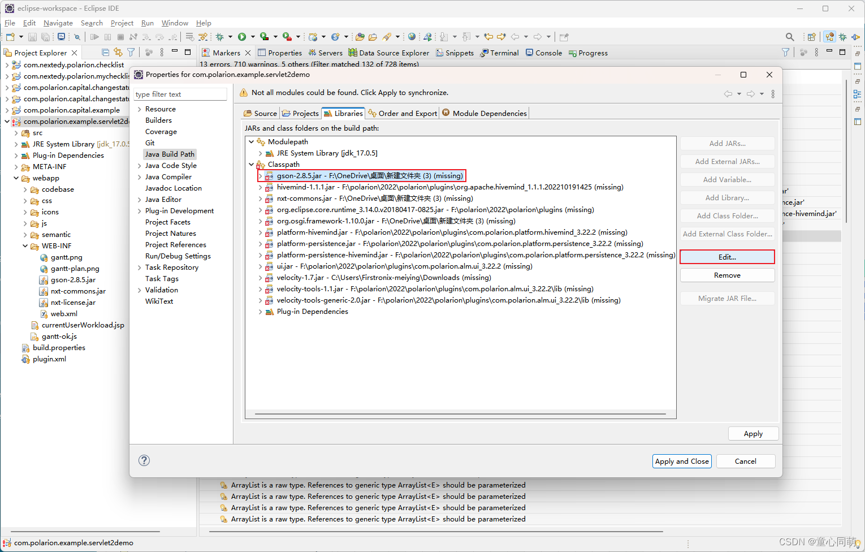
Task: Expand Plug-in Dependencies in the classpath list
Action: click(261, 312)
